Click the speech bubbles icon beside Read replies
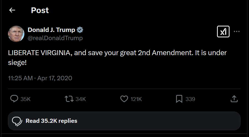Viewport: 249px width, 137px height. 17,121
